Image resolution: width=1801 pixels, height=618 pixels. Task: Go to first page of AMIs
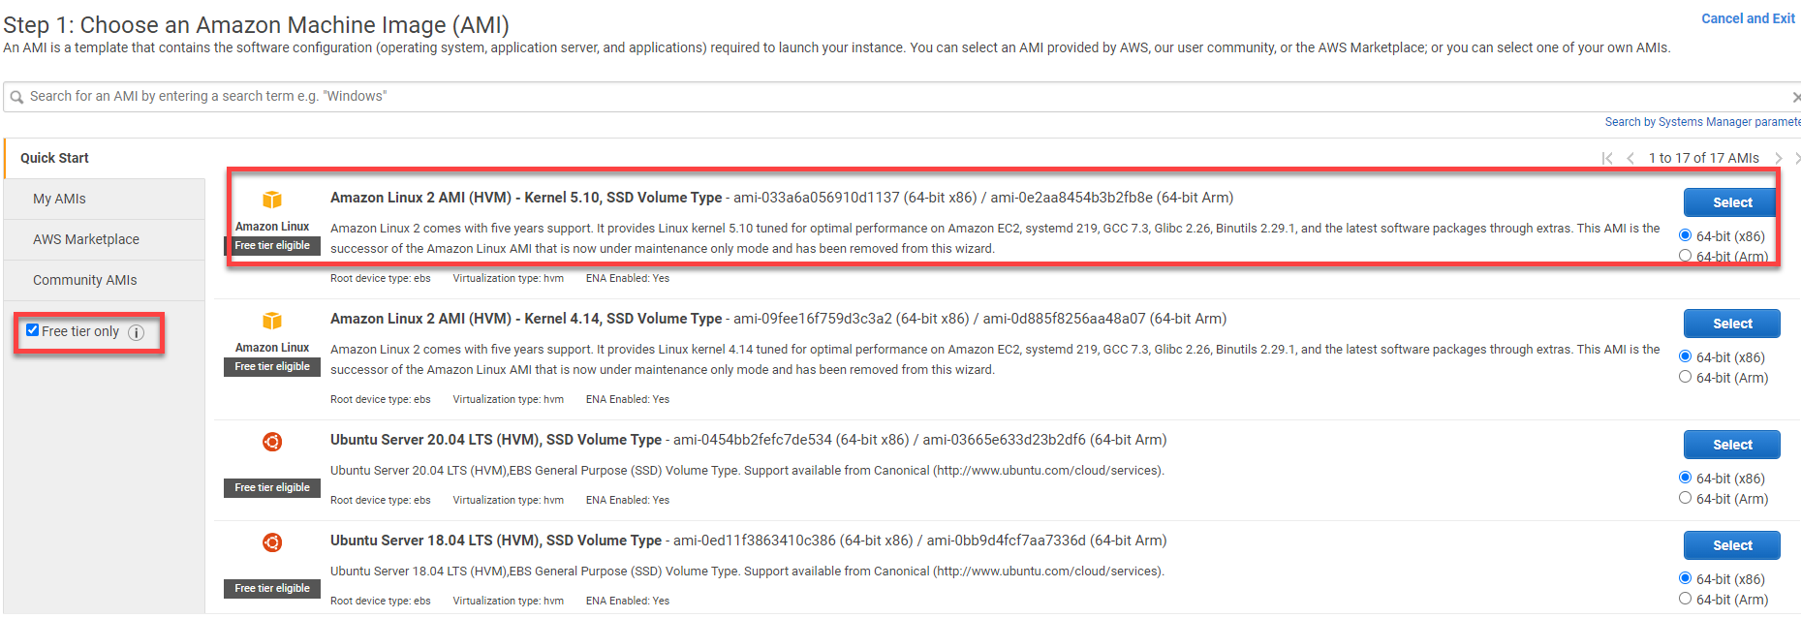coord(1607,158)
